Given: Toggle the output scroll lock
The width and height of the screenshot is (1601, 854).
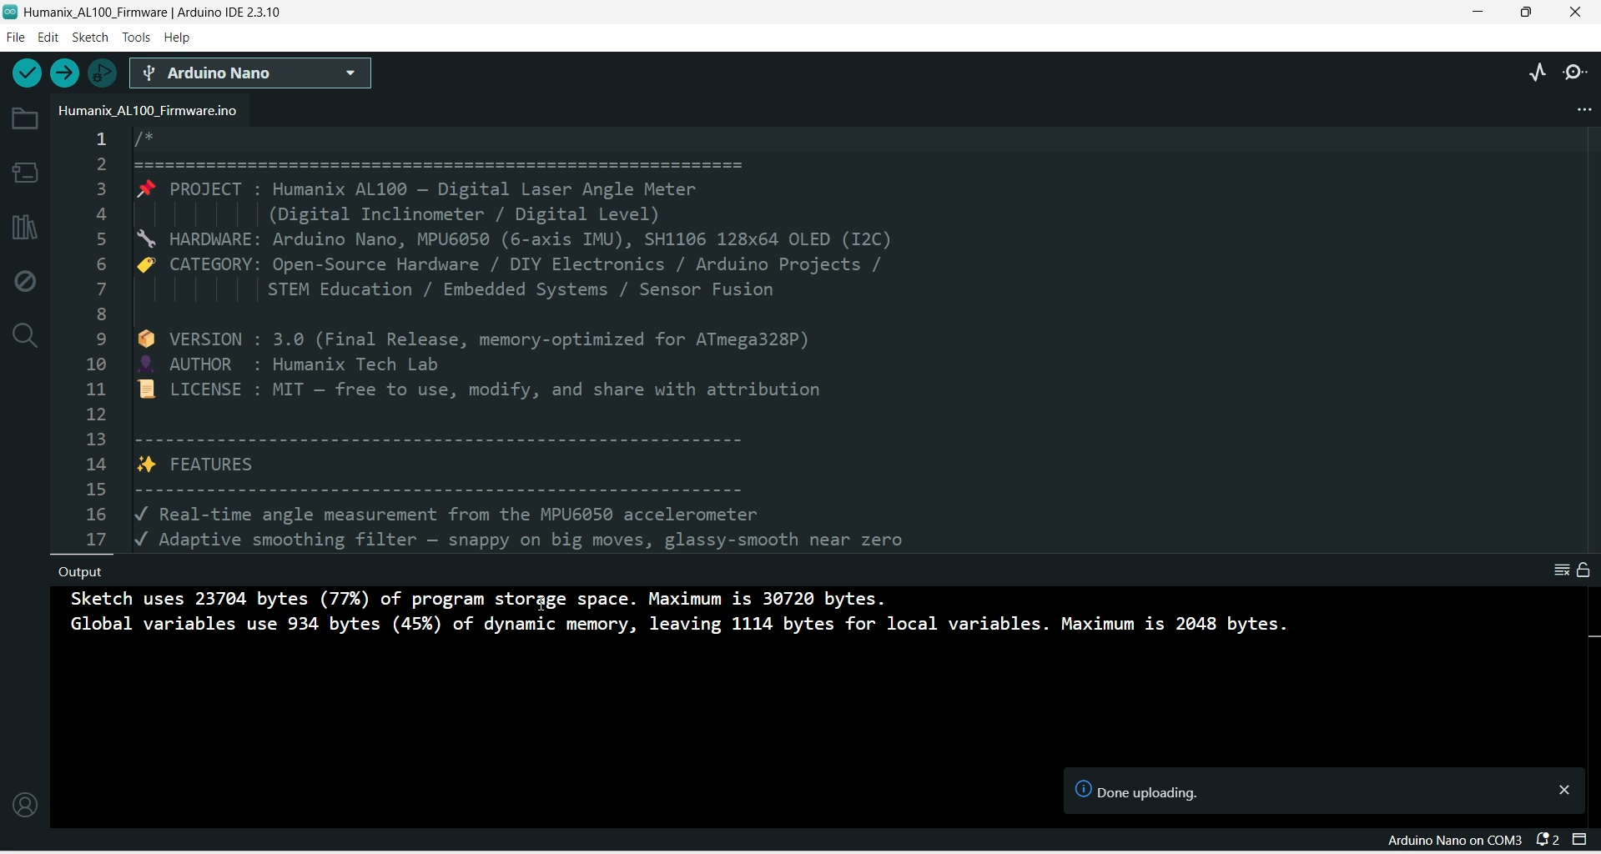Looking at the screenshot, I should click(1584, 571).
